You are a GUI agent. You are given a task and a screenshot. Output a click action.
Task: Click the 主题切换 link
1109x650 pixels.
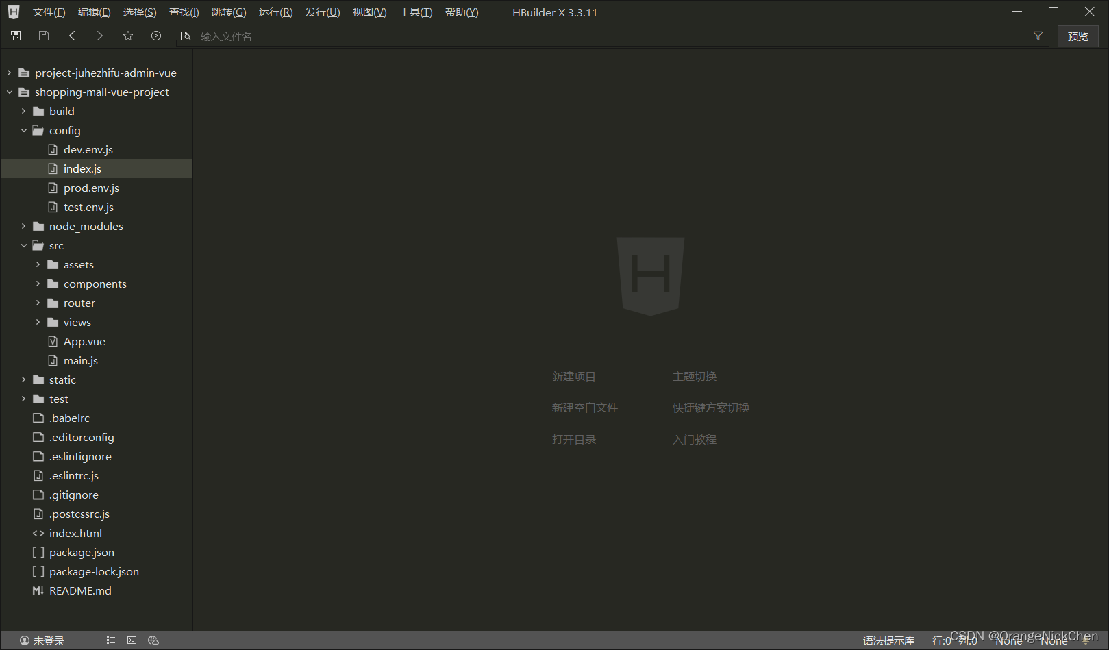[x=695, y=376]
